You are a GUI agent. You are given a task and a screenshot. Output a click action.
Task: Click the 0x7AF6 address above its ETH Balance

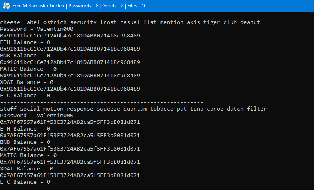click(70, 122)
